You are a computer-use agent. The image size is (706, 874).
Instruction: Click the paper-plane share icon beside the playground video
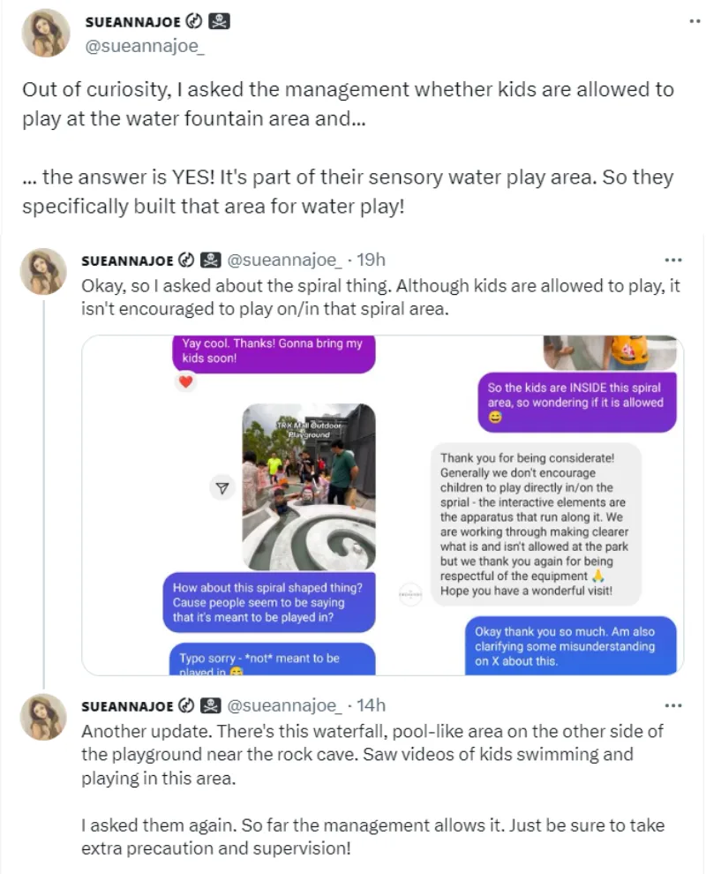[x=222, y=487]
